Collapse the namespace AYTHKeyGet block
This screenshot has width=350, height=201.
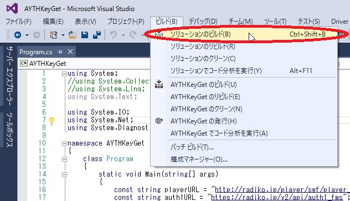[64, 143]
